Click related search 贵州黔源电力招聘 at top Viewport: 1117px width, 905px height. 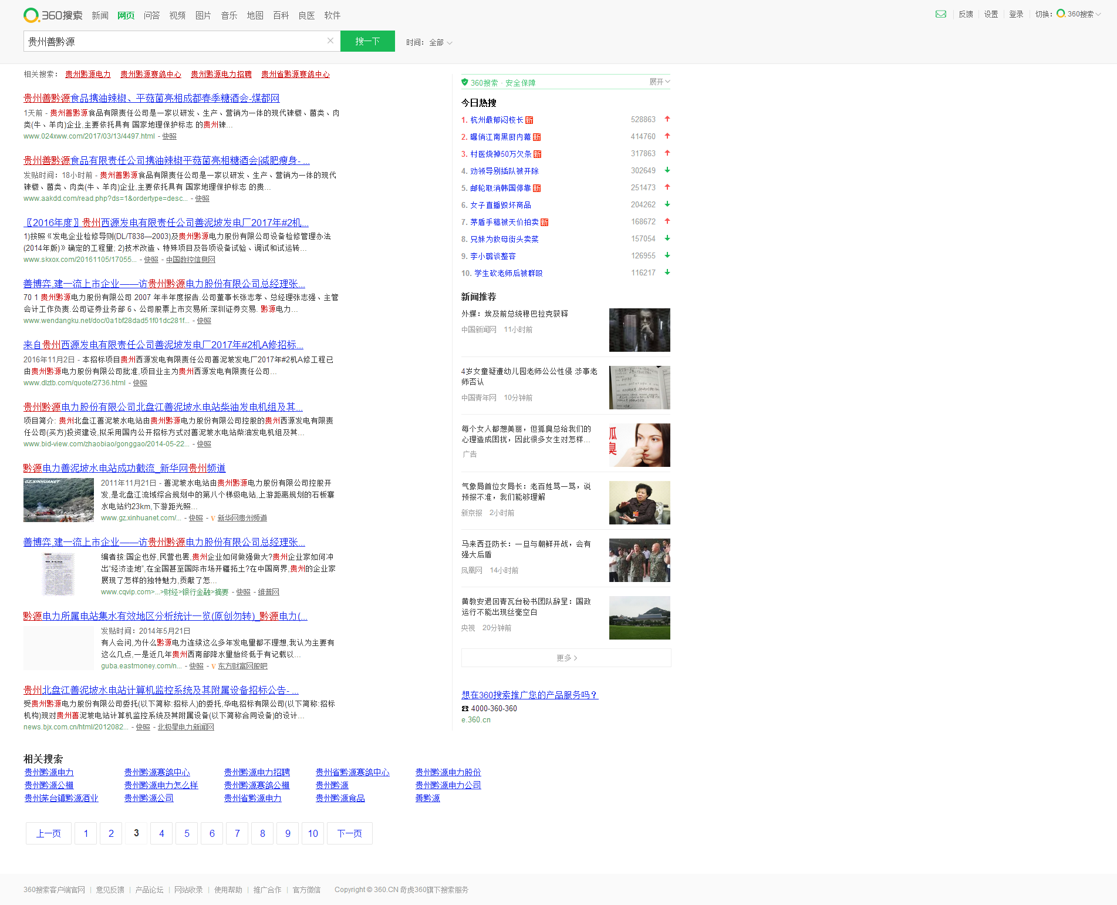221,74
